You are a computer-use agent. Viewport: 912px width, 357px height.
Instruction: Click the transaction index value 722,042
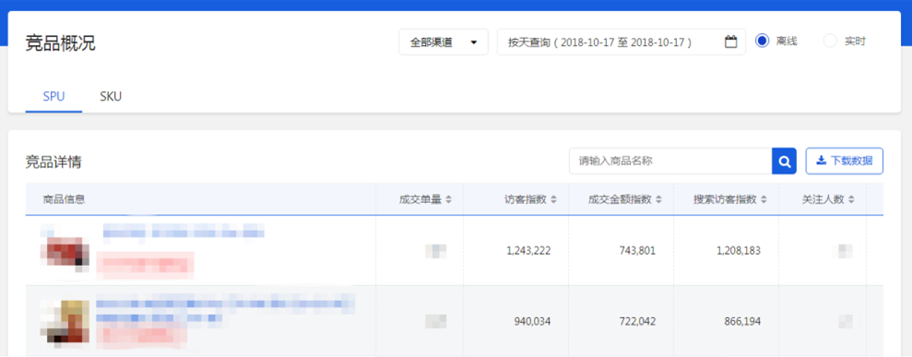637,321
